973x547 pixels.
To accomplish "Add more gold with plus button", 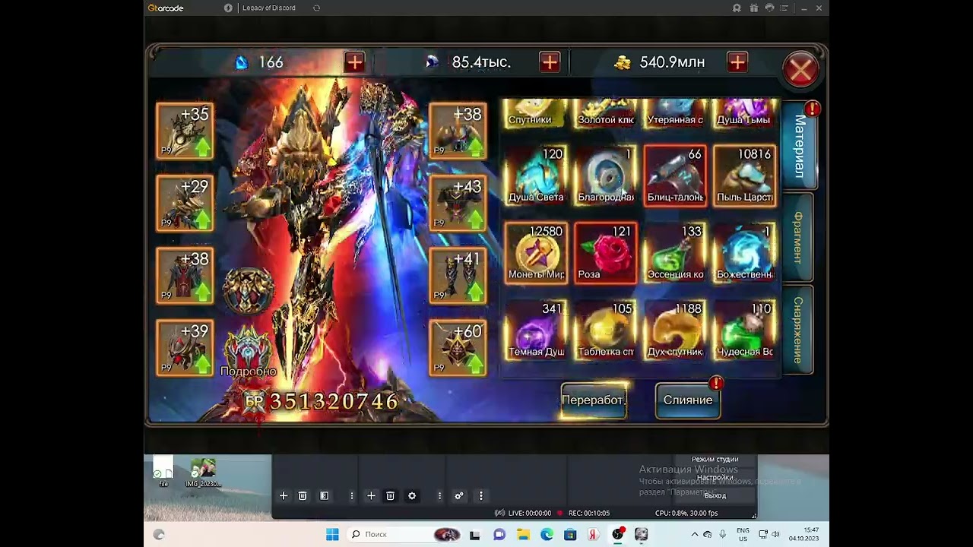I will (x=737, y=62).
